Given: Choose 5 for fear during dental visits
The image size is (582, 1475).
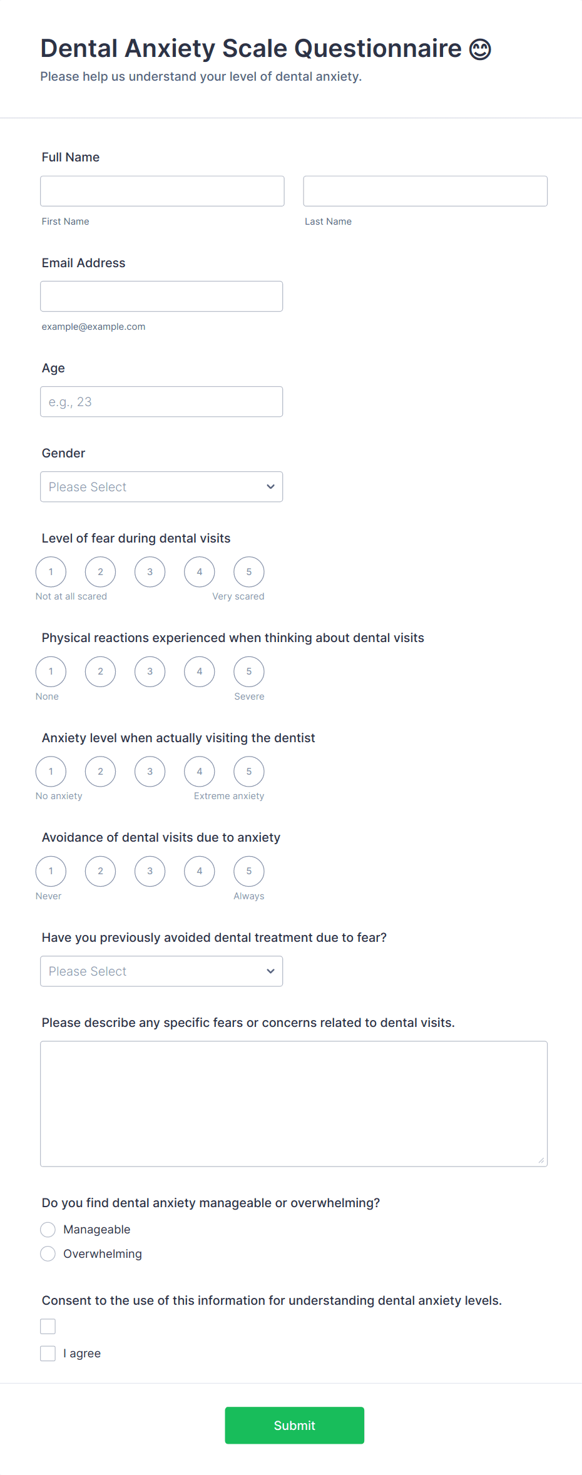Looking at the screenshot, I should [x=248, y=572].
